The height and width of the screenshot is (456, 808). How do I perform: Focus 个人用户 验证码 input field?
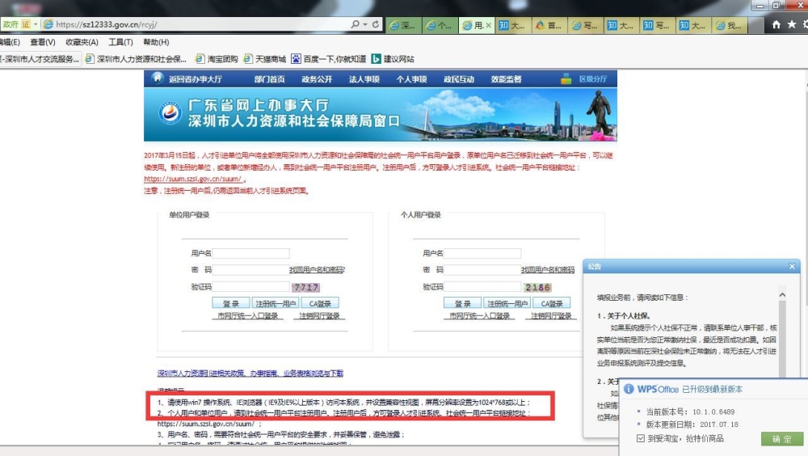click(x=483, y=287)
